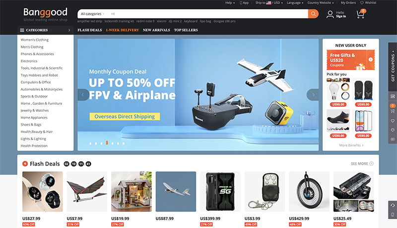
Task: Select the first carousel indicator dot
Action: point(90,143)
